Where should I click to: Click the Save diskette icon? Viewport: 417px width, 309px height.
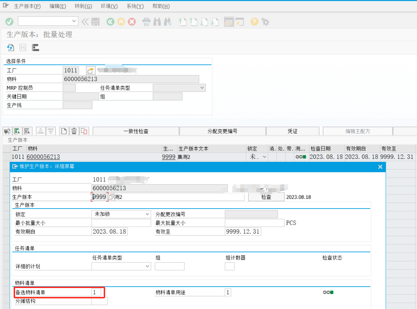(x=95, y=22)
